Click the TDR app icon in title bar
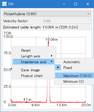The image size is (94, 112). [x=4, y=4]
